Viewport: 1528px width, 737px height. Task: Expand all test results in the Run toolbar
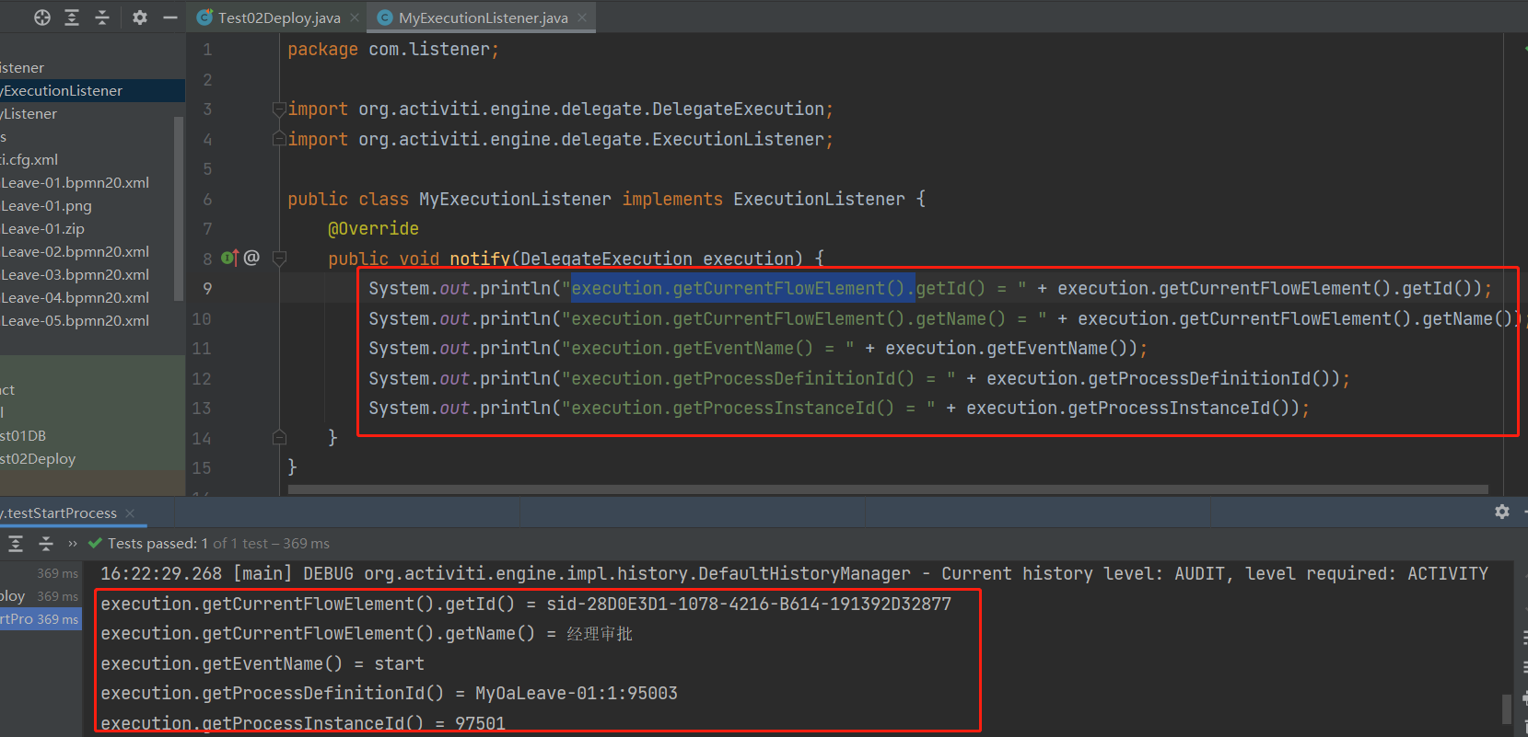pyautogui.click(x=16, y=544)
